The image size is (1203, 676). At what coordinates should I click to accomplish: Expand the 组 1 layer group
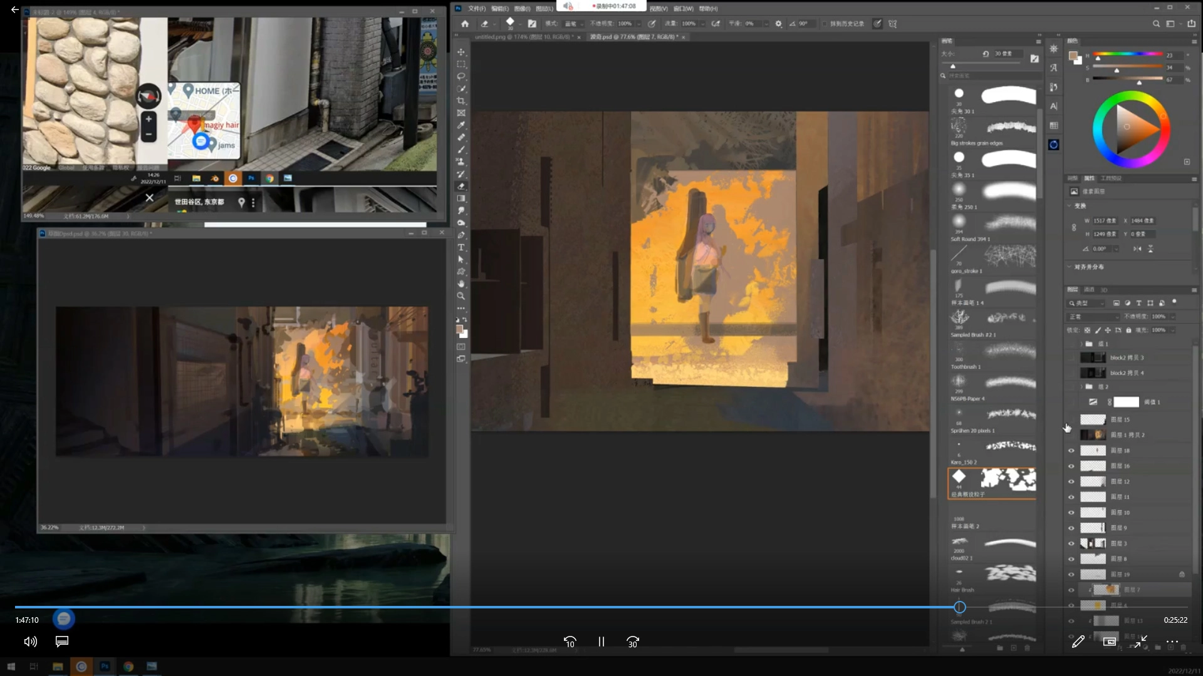[1081, 344]
